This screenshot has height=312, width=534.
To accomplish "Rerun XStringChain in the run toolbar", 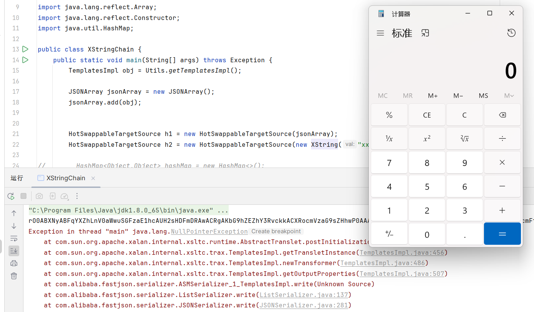I will (x=11, y=196).
